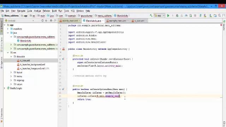
Task: Open the Window menu
Action: click(80, 11)
